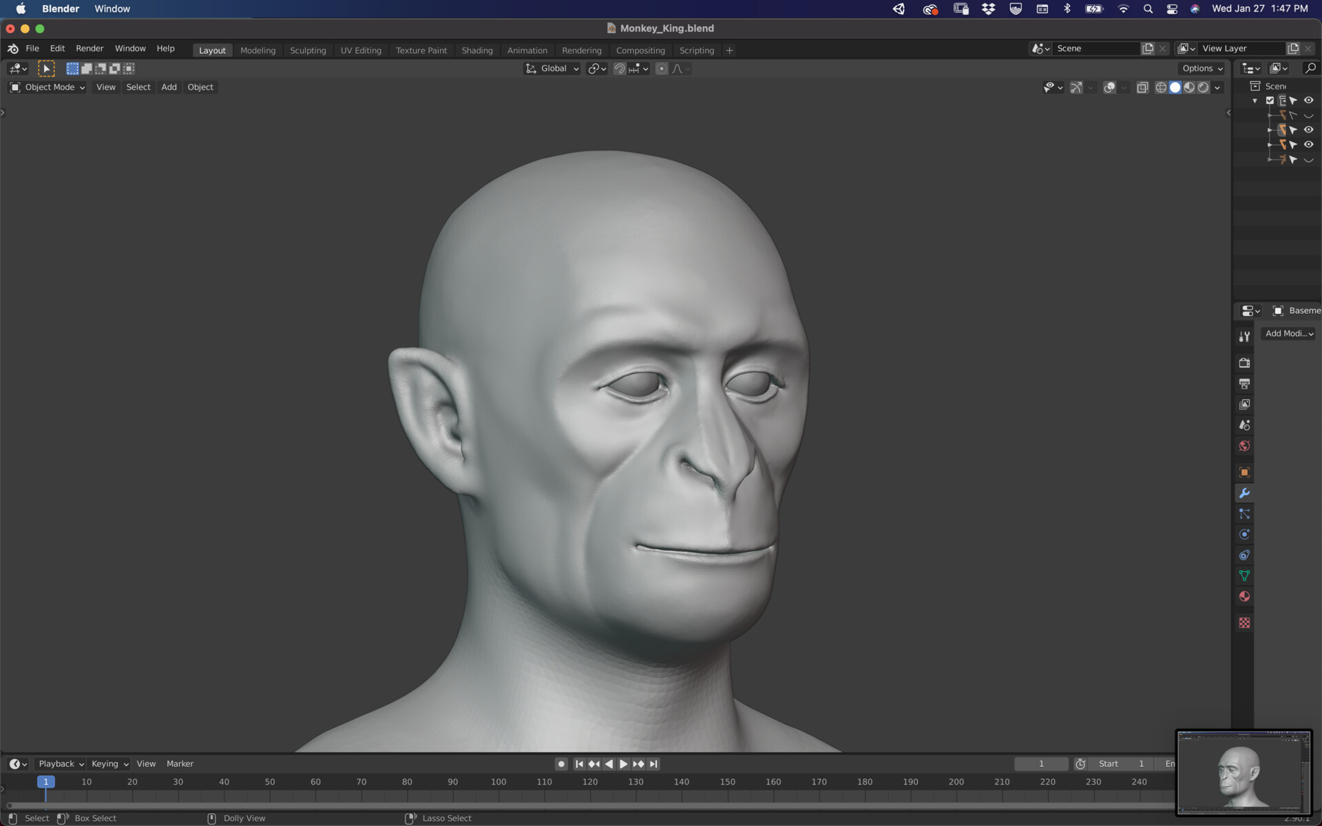Switch to the Sculpting workspace tab

pyautogui.click(x=308, y=50)
